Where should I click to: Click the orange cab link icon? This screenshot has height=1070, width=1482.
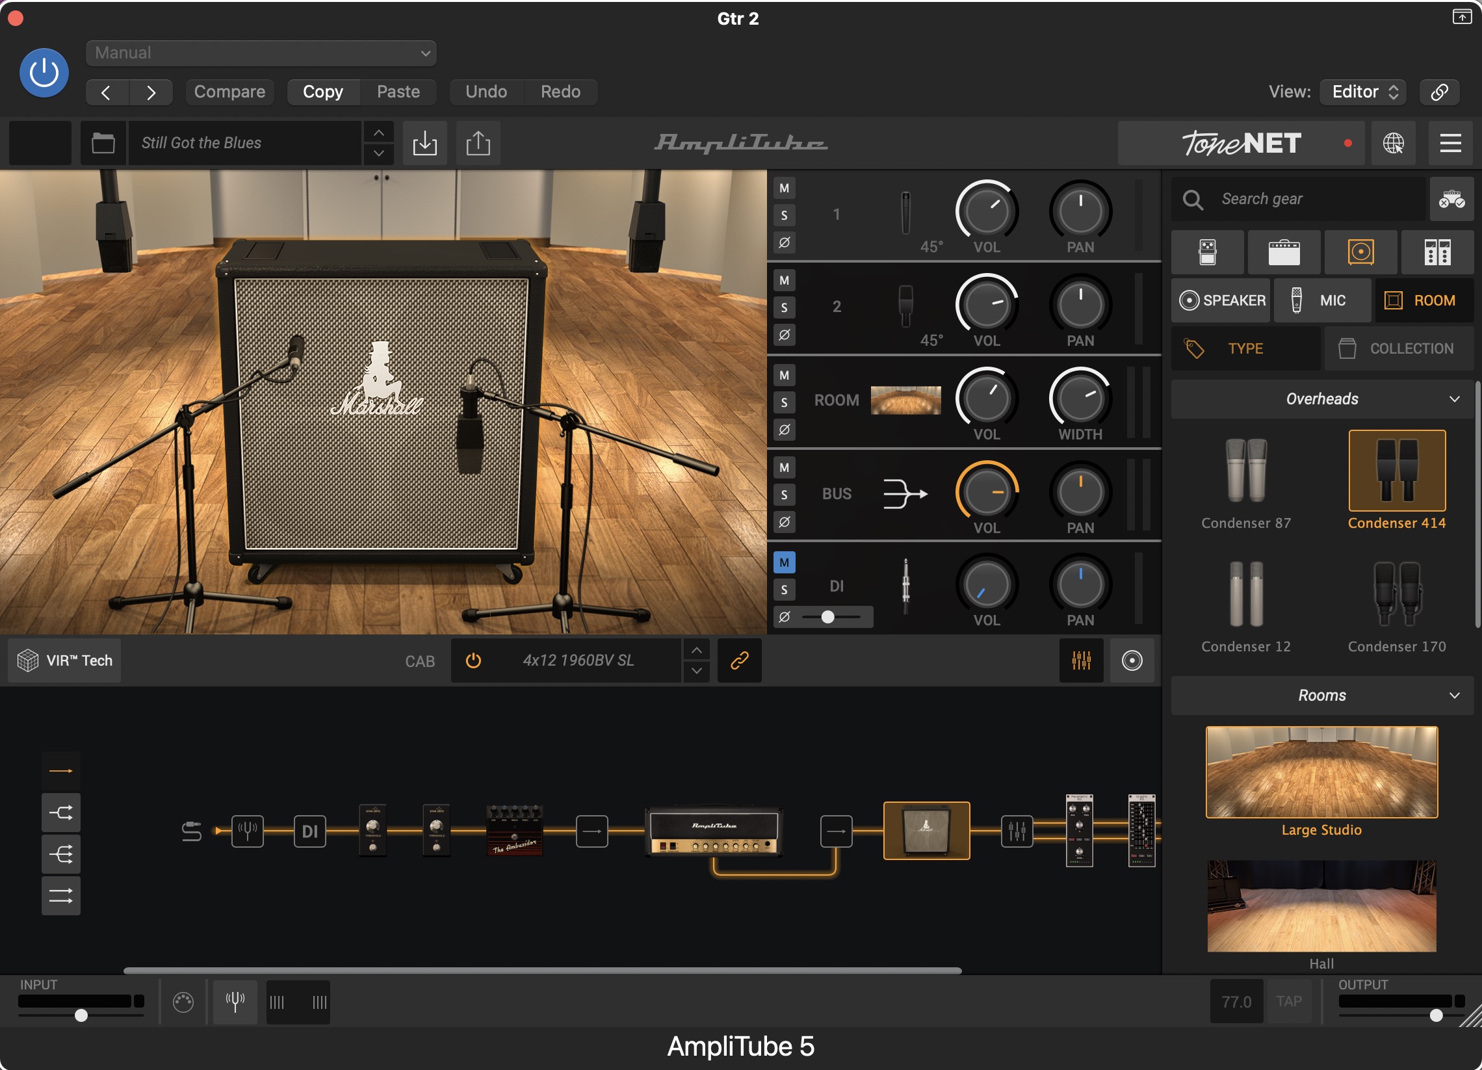739,660
